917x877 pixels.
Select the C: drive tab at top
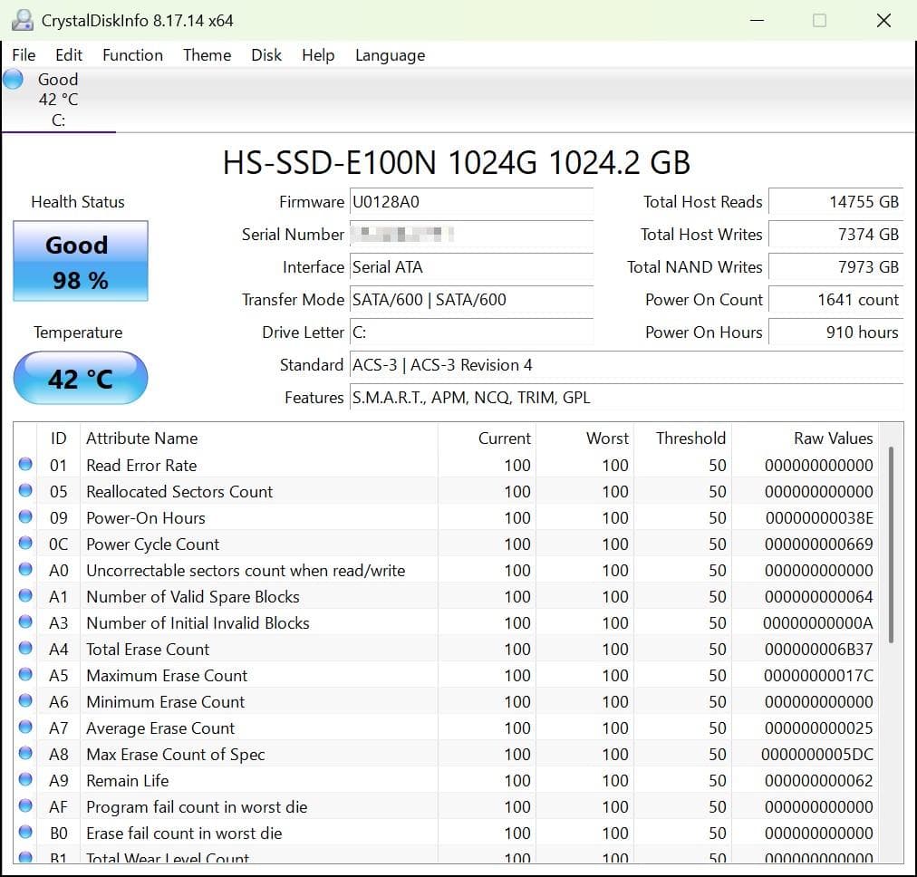(x=59, y=100)
